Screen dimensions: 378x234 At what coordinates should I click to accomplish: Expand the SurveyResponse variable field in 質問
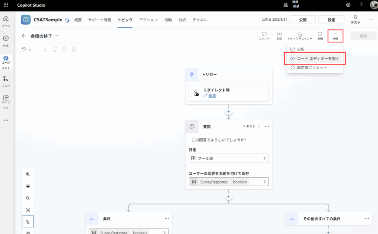[228, 182]
